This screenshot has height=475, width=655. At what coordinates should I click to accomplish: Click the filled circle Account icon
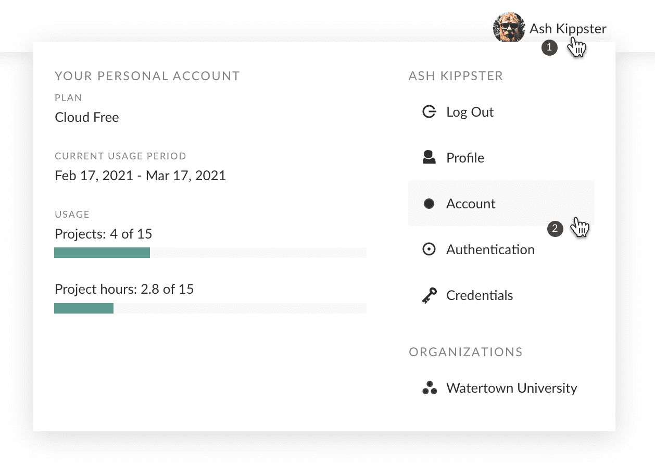tap(429, 203)
